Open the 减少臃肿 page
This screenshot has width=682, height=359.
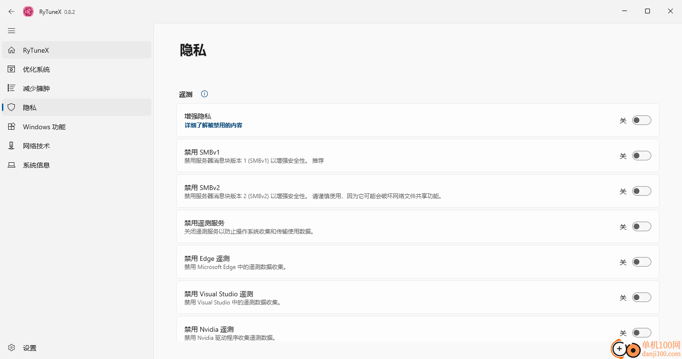(77, 89)
